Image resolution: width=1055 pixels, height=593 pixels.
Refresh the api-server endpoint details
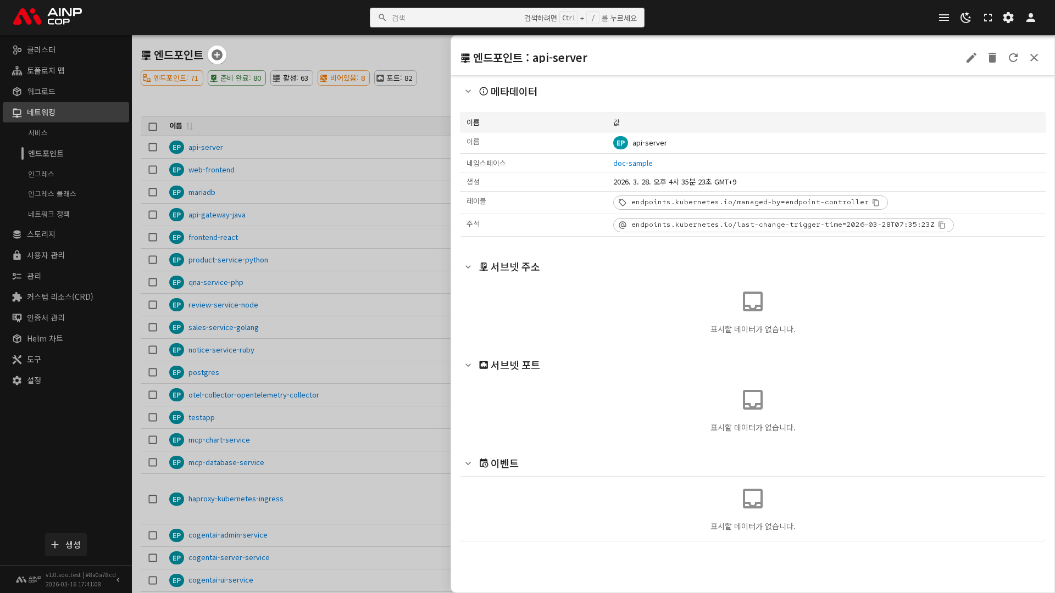click(1013, 58)
